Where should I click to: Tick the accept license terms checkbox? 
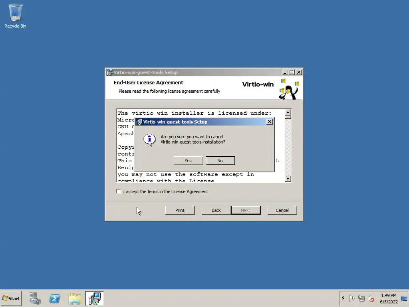coord(119,191)
